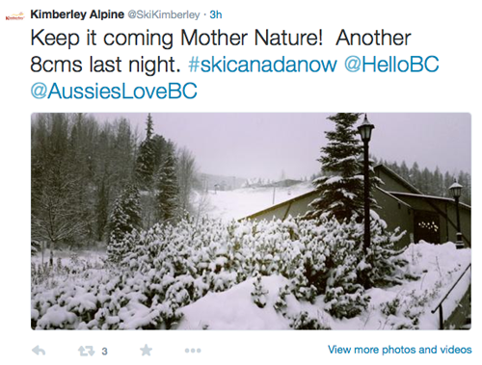The height and width of the screenshot is (365, 482).
Task: Click the '8cms last night.' tweet text
Action: (105, 65)
